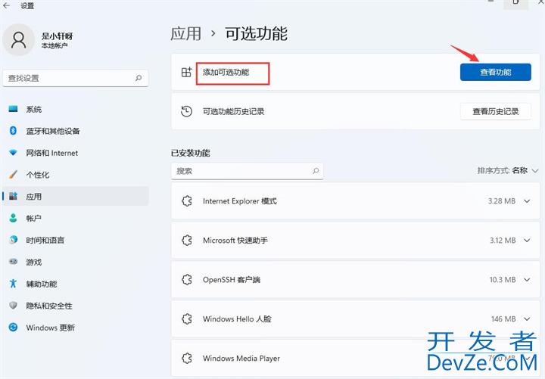The height and width of the screenshot is (379, 545).
Task: Click the 10.3 MB size value
Action: coord(503,280)
